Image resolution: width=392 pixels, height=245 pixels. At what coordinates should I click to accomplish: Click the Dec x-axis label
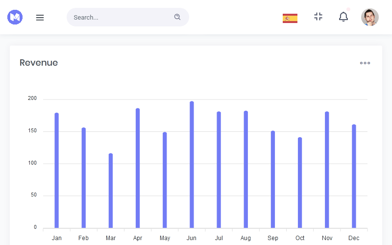tap(354, 238)
